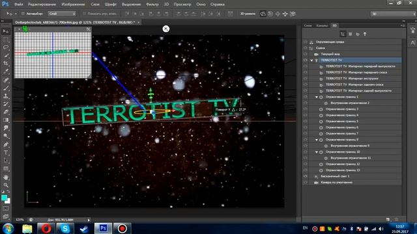
Task: Select the Rectangular Marquee tool
Action: (x=6, y=40)
